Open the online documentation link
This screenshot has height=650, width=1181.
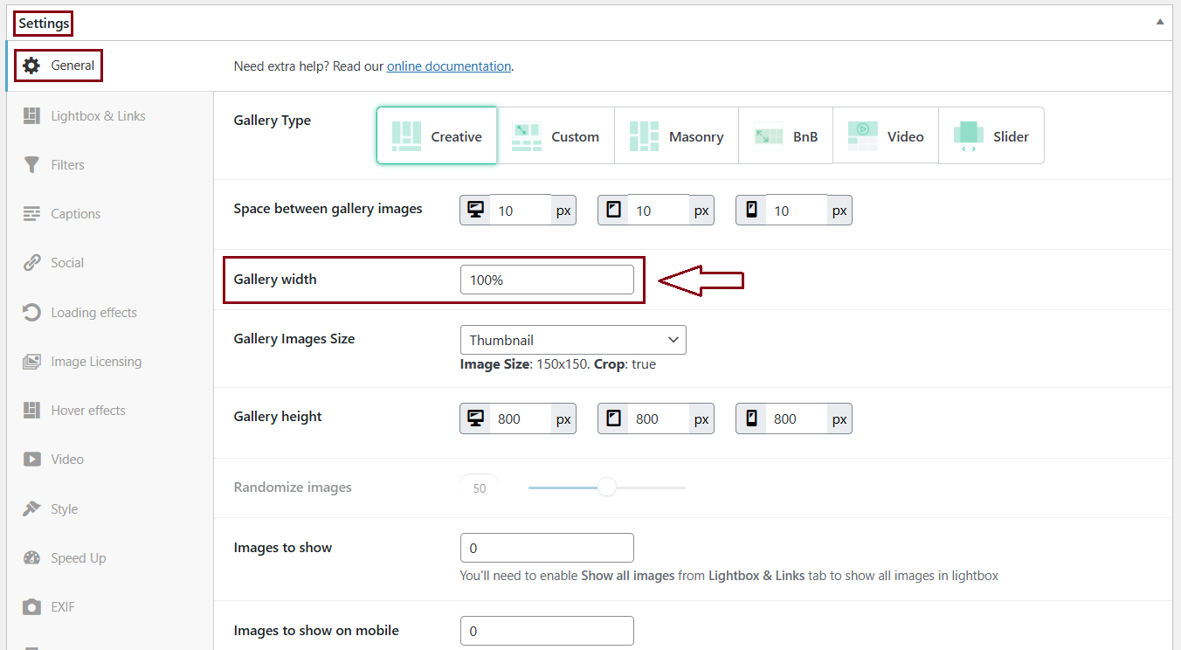point(449,66)
